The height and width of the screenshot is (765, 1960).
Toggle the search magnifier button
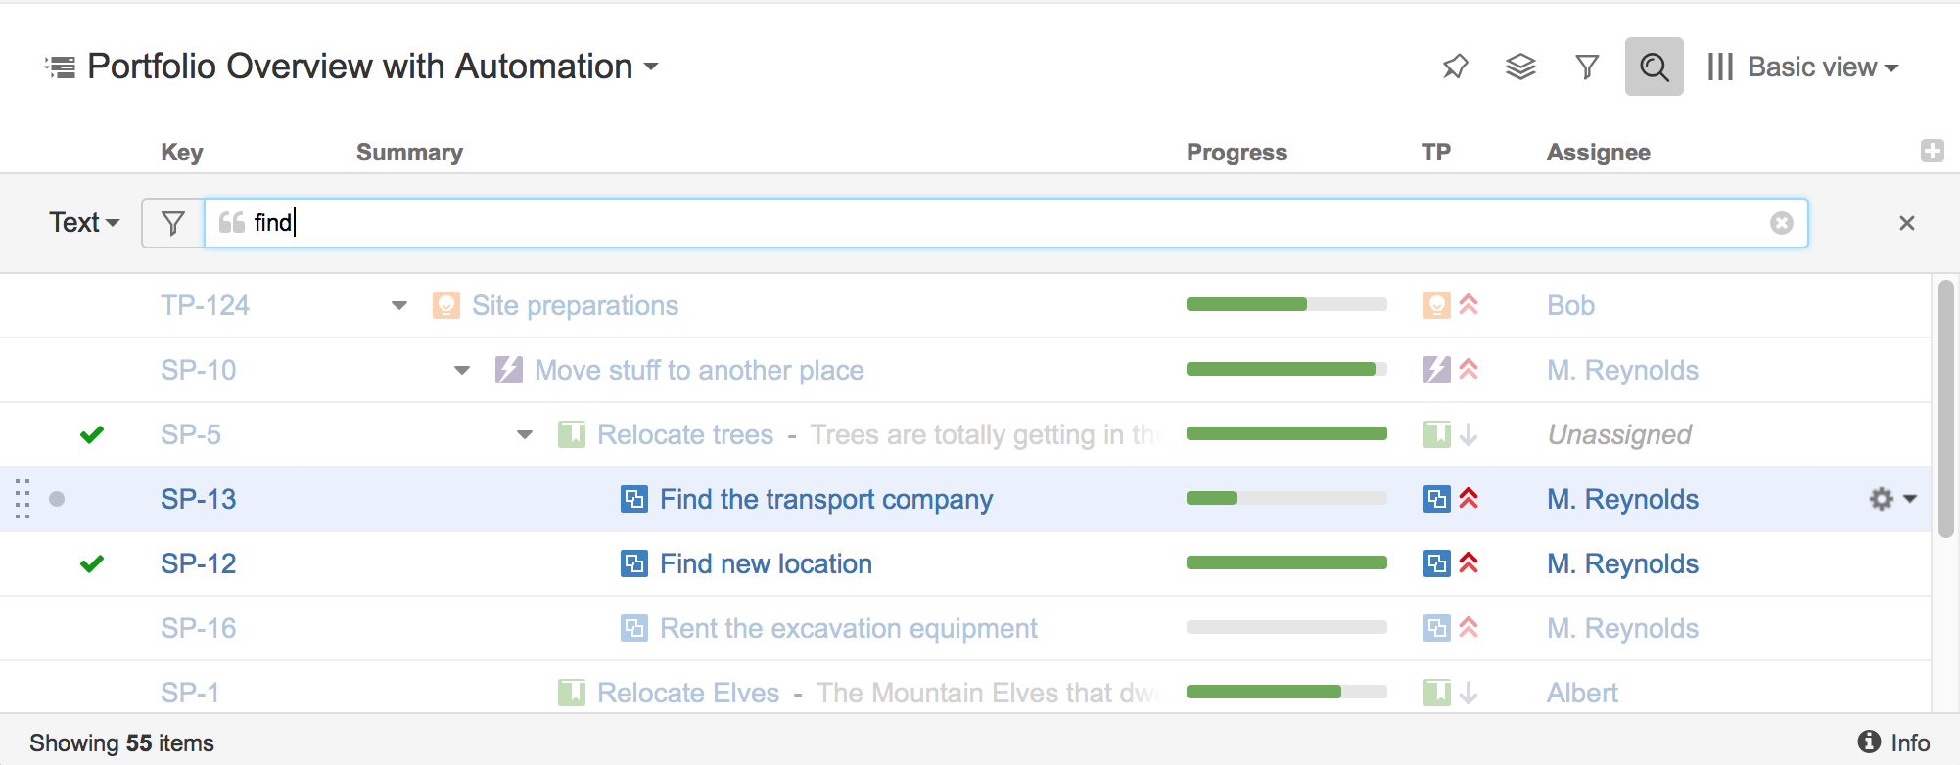1654,67
